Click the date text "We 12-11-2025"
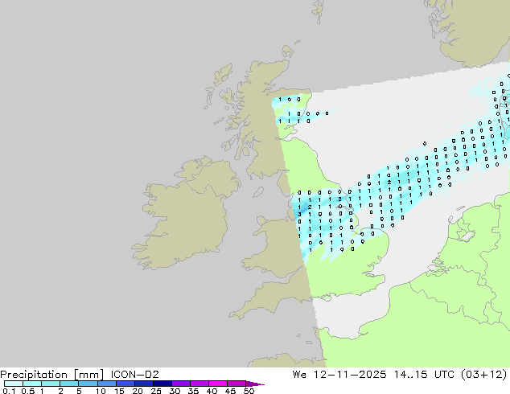510x394 pixels. click(x=339, y=375)
